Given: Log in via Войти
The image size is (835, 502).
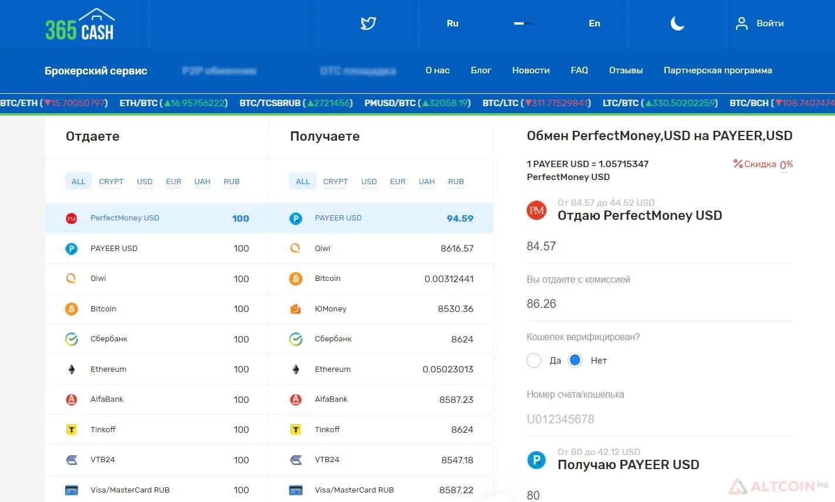Looking at the screenshot, I should pos(770,23).
